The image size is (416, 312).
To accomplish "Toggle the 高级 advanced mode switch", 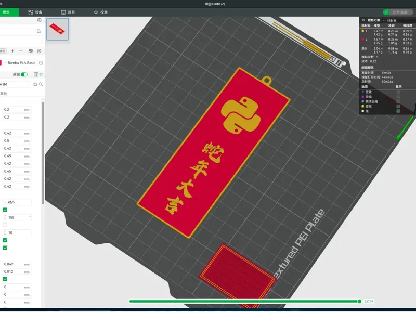I will [24, 74].
